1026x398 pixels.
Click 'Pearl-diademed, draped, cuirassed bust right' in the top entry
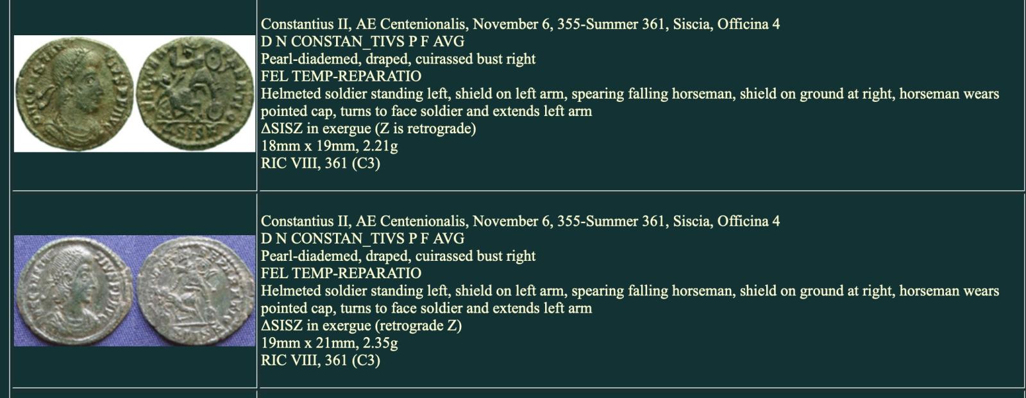(x=398, y=59)
